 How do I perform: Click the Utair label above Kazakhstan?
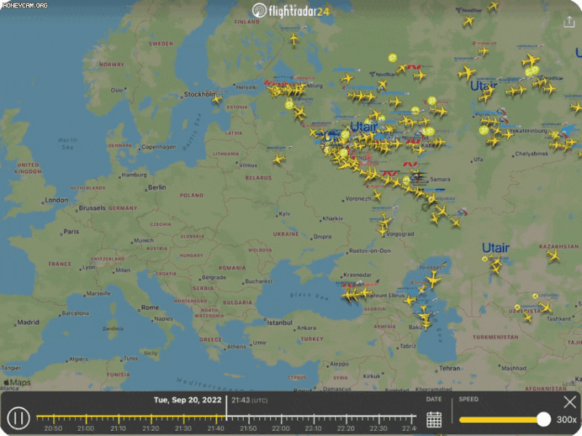pyautogui.click(x=495, y=248)
